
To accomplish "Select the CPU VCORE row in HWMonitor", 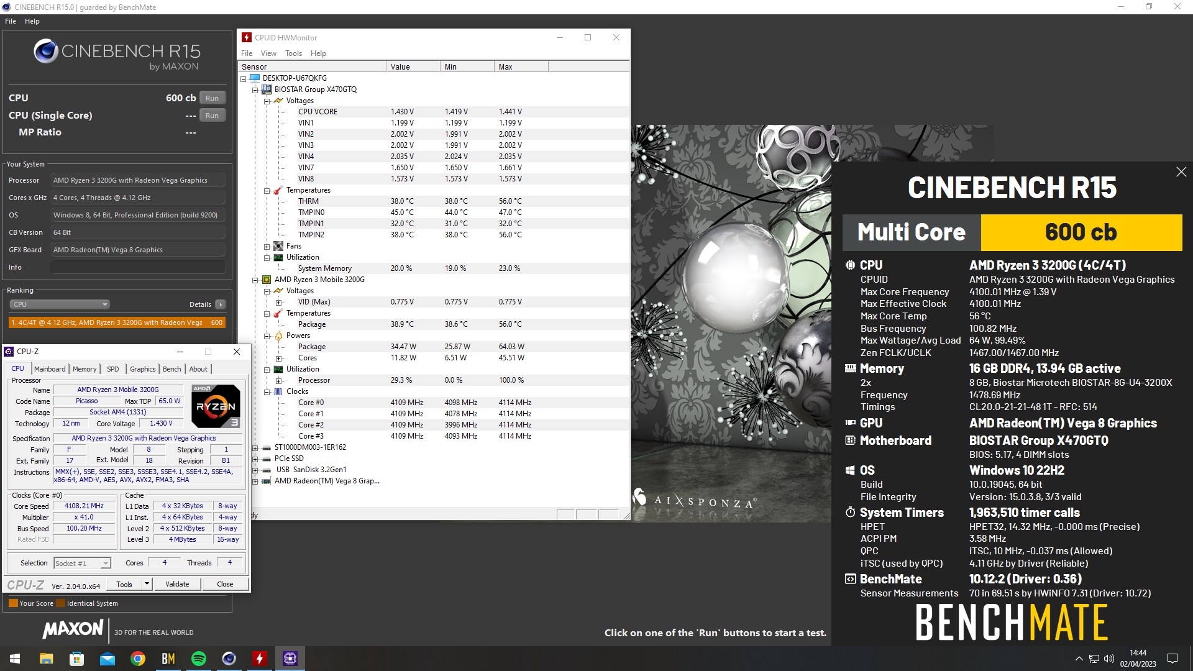I will [x=434, y=112].
